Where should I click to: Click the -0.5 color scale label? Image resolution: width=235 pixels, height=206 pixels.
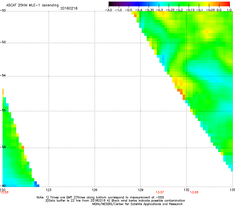pyautogui.click(x=129, y=10)
